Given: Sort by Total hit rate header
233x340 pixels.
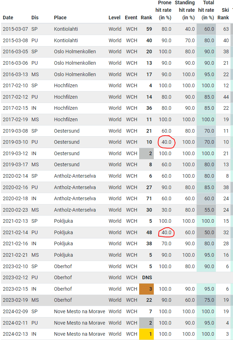Looking at the screenshot, I should pos(206,10).
